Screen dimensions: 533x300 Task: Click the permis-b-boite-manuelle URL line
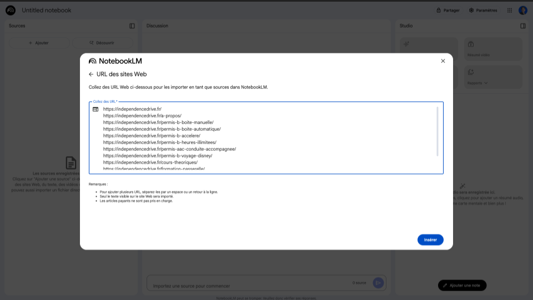click(158, 122)
